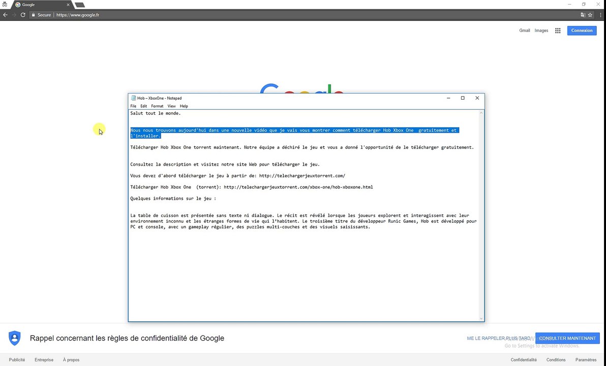Image resolution: width=606 pixels, height=366 pixels.
Task: Maximize the Notepad window
Action: click(x=463, y=98)
